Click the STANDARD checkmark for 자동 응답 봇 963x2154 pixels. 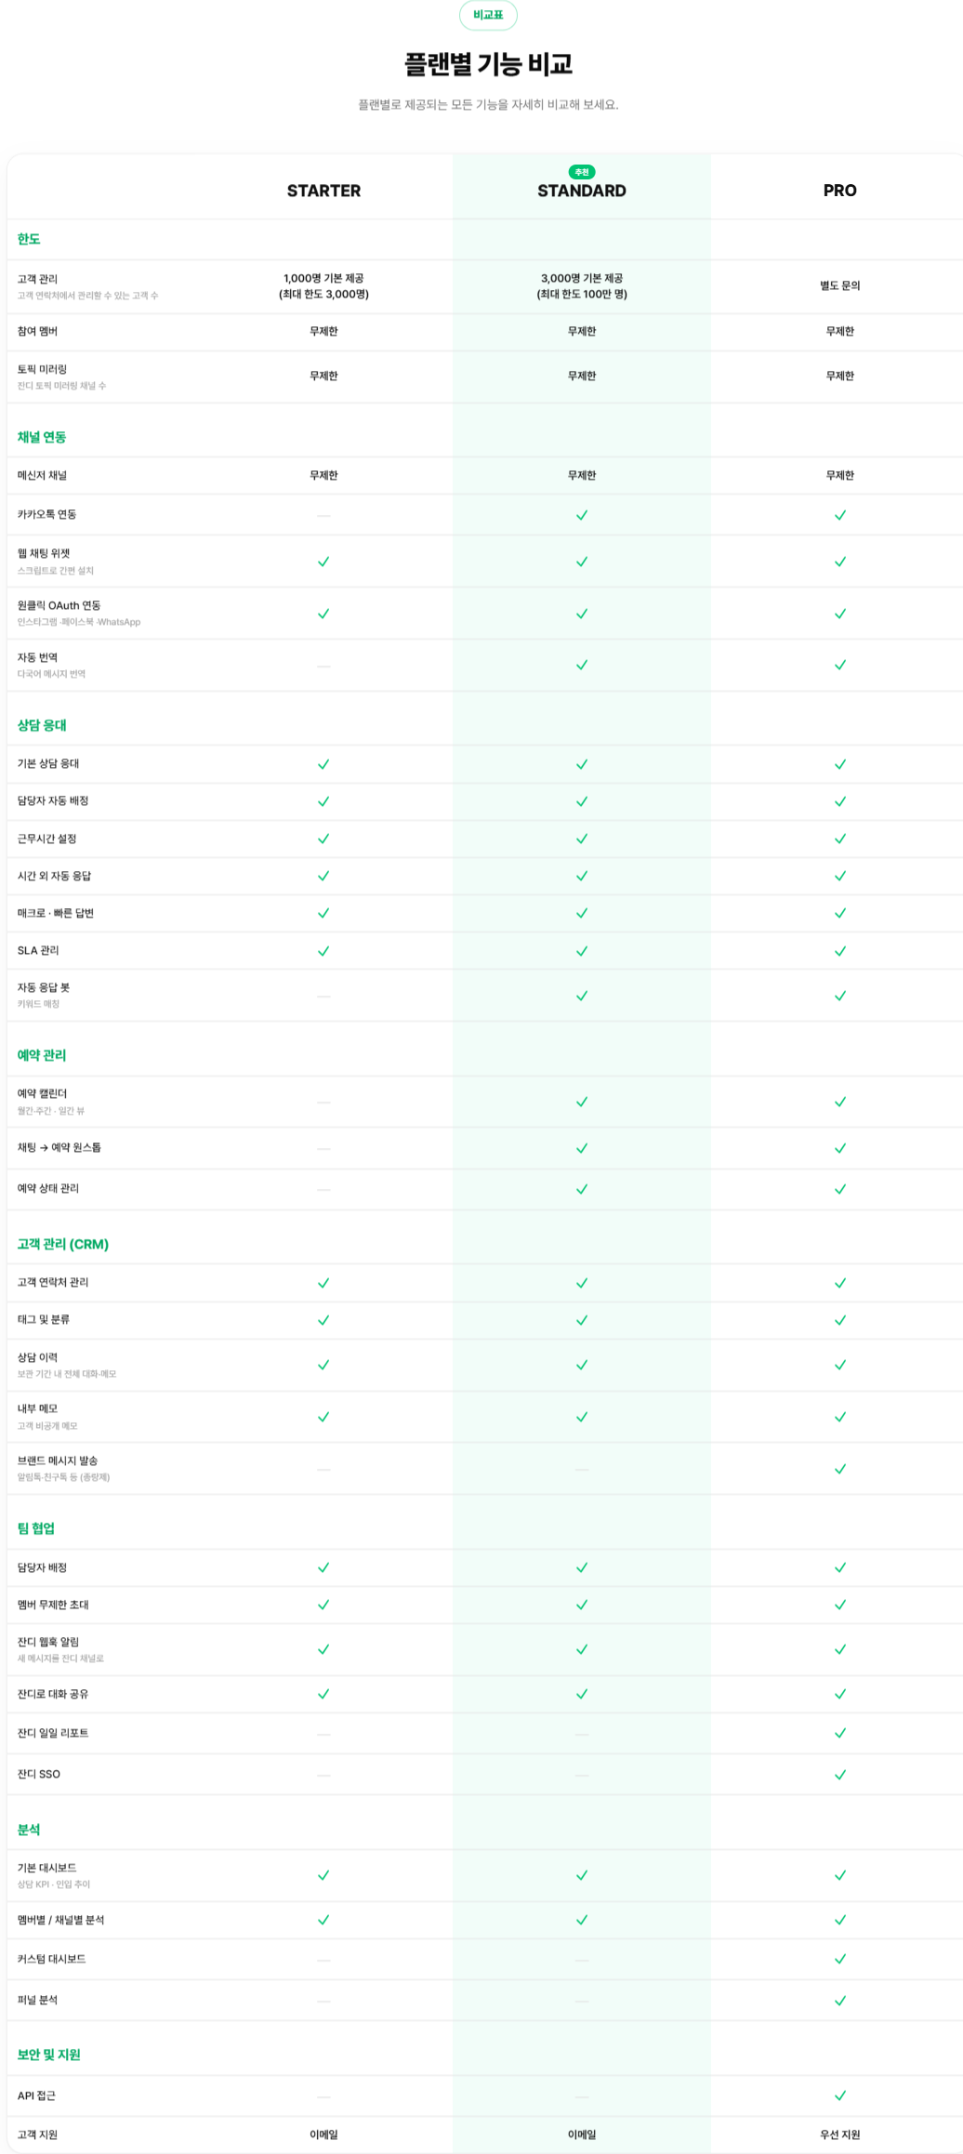point(582,996)
